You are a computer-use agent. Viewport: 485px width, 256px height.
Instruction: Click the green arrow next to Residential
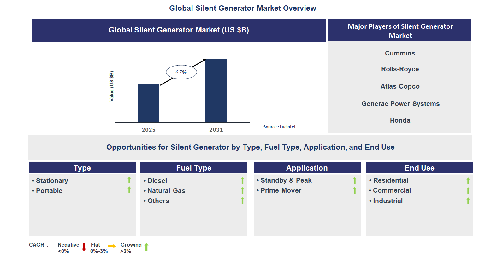point(468,180)
